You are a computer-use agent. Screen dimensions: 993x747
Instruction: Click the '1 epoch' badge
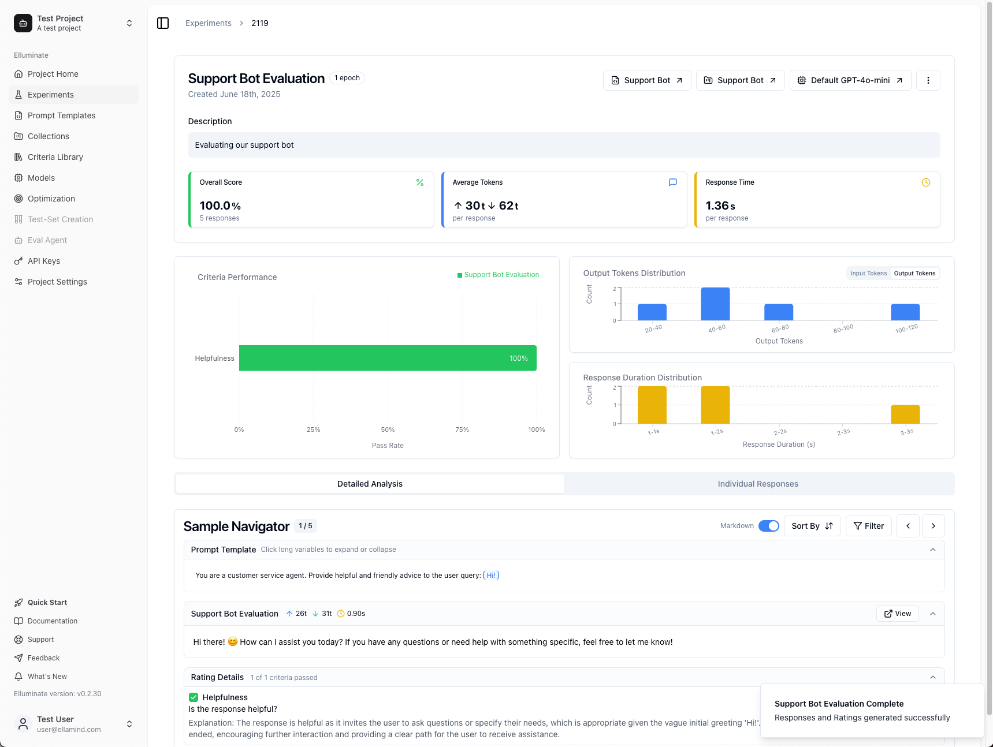click(x=347, y=78)
